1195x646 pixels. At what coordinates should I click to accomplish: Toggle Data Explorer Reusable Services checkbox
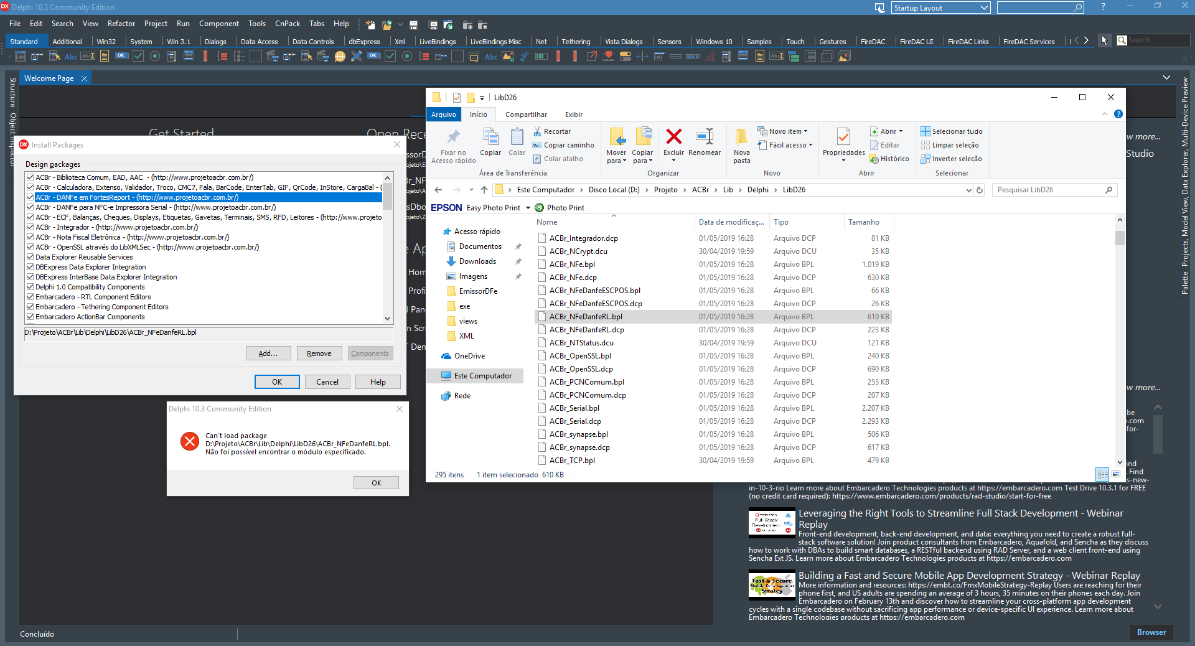pos(30,257)
